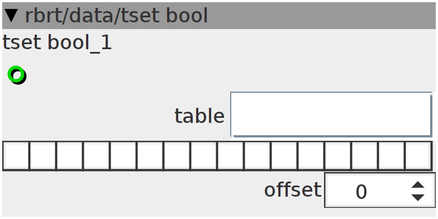The image size is (438, 219).
Task: Collapse the rbrt/data/tset bool object
Action: point(12,16)
